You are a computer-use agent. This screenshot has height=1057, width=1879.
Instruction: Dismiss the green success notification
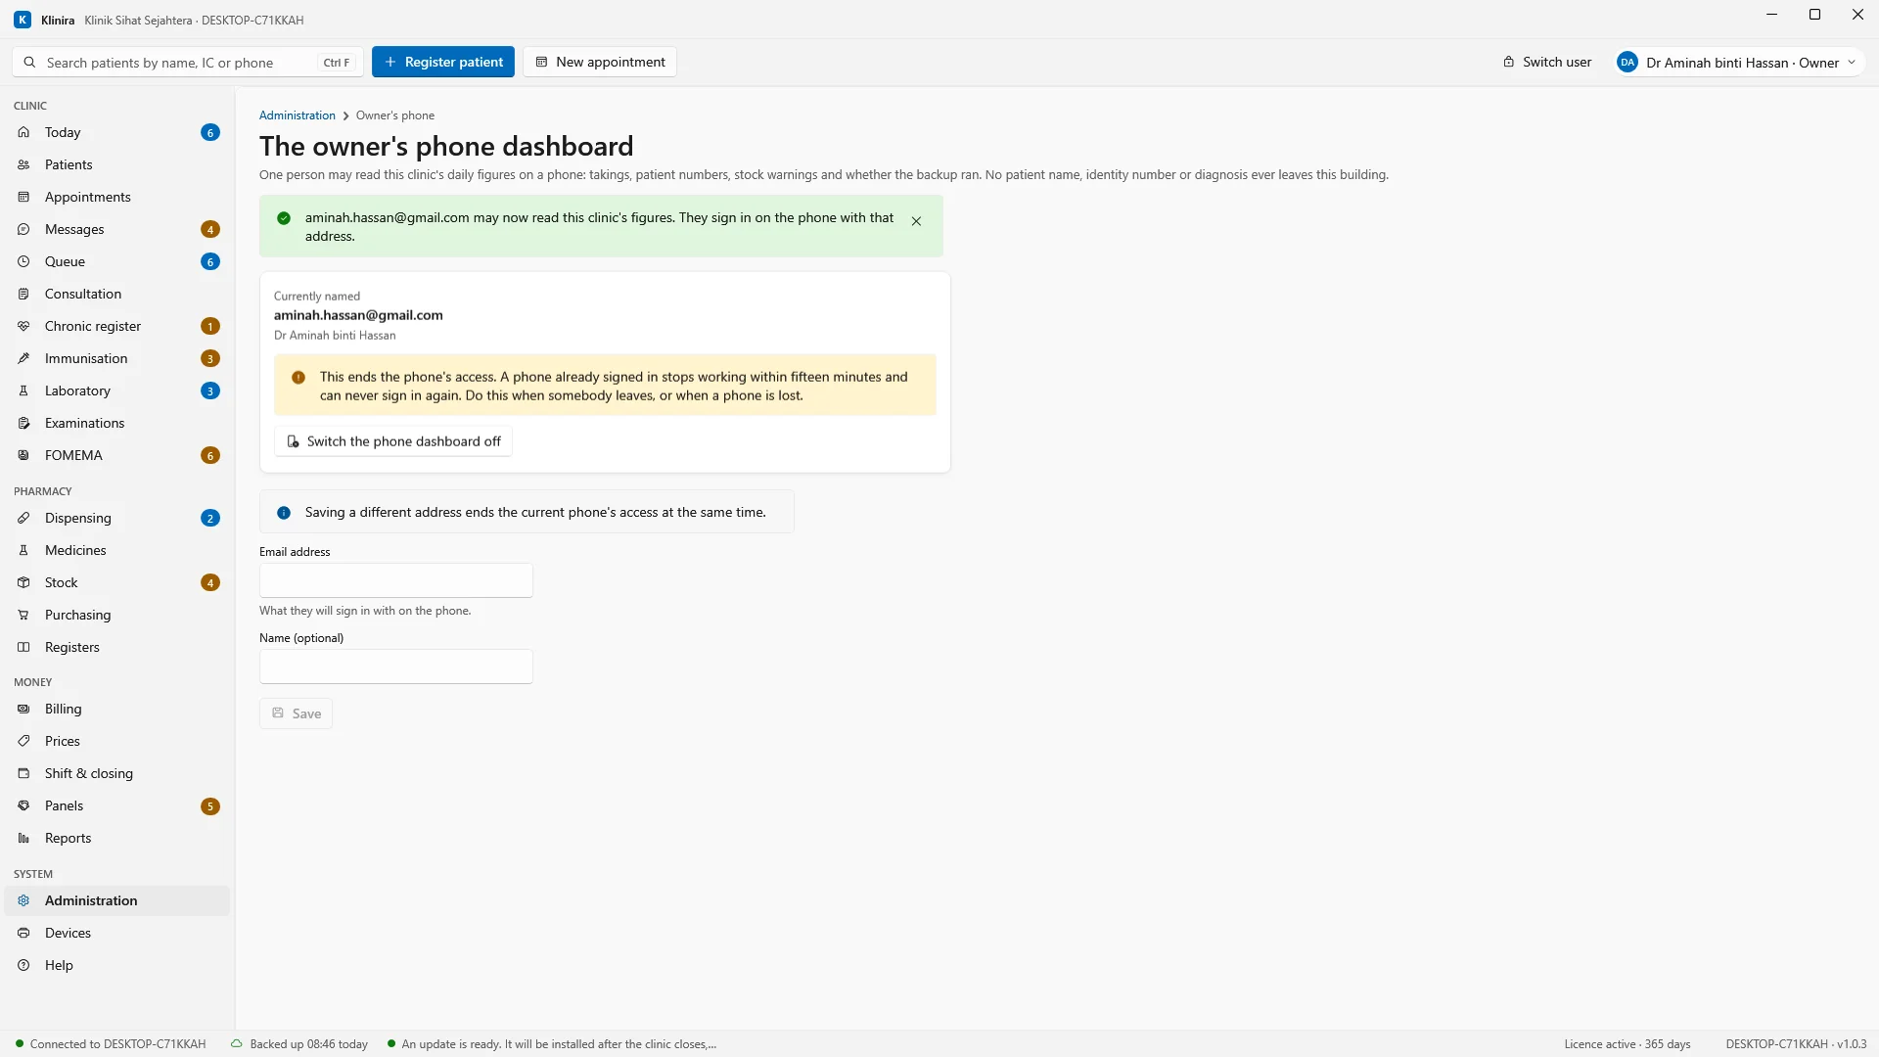tap(916, 221)
